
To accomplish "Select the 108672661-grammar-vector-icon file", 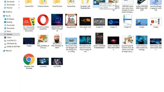I will coord(128,6).
